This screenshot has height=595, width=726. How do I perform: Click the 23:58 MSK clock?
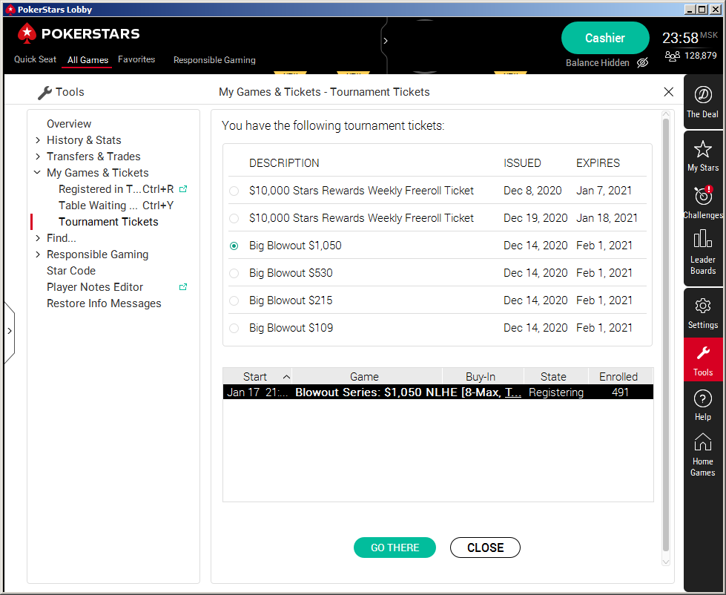point(690,37)
